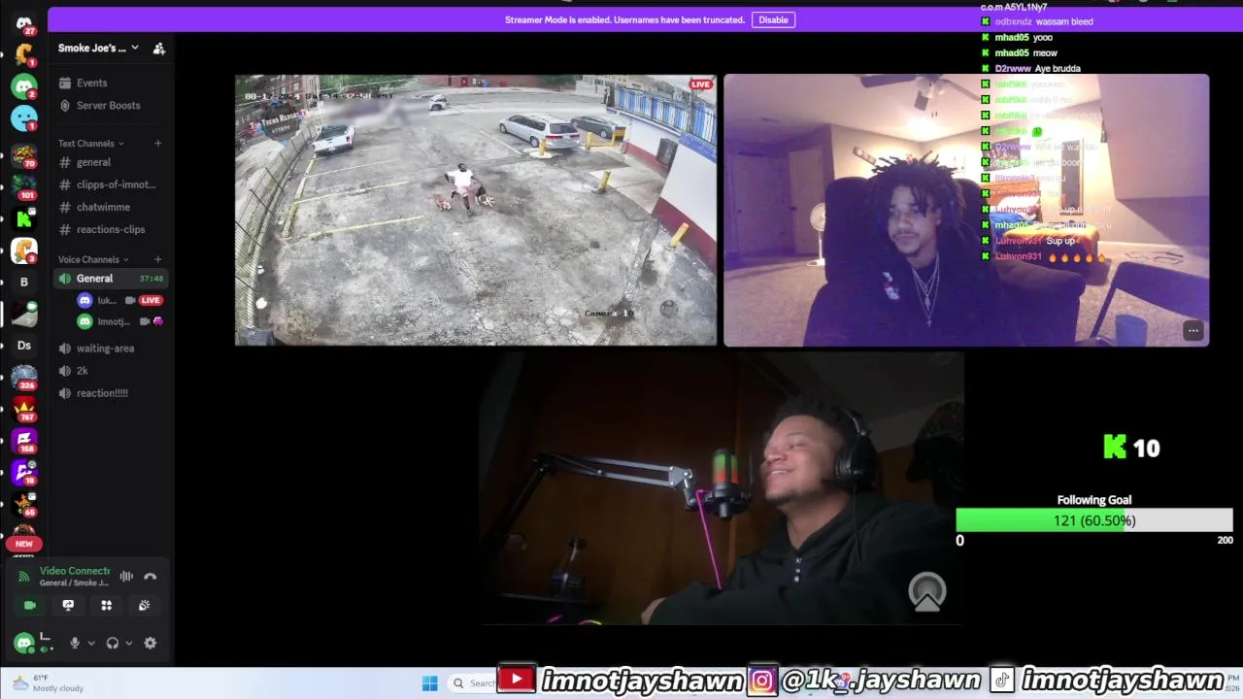Toggle noise suppression waveform icon
The width and height of the screenshot is (1243, 699).
coord(126,577)
